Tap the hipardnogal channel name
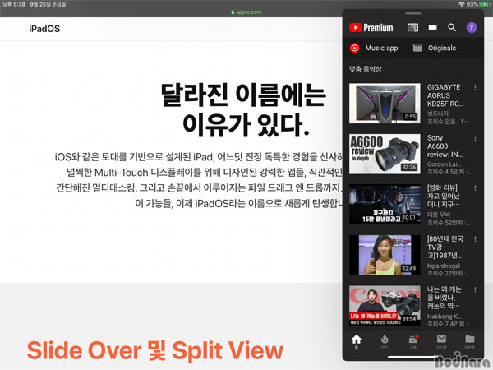Viewport: 493px width, 370px height. [x=444, y=266]
